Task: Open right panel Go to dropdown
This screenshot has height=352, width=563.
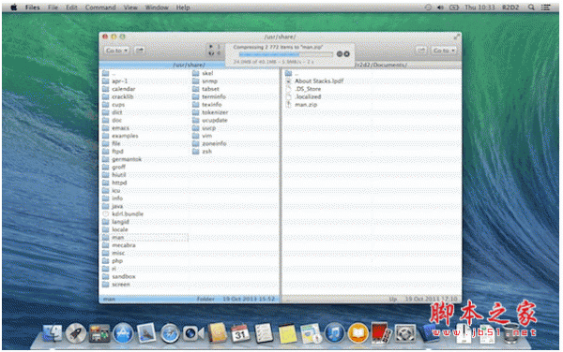Action: coord(444,51)
